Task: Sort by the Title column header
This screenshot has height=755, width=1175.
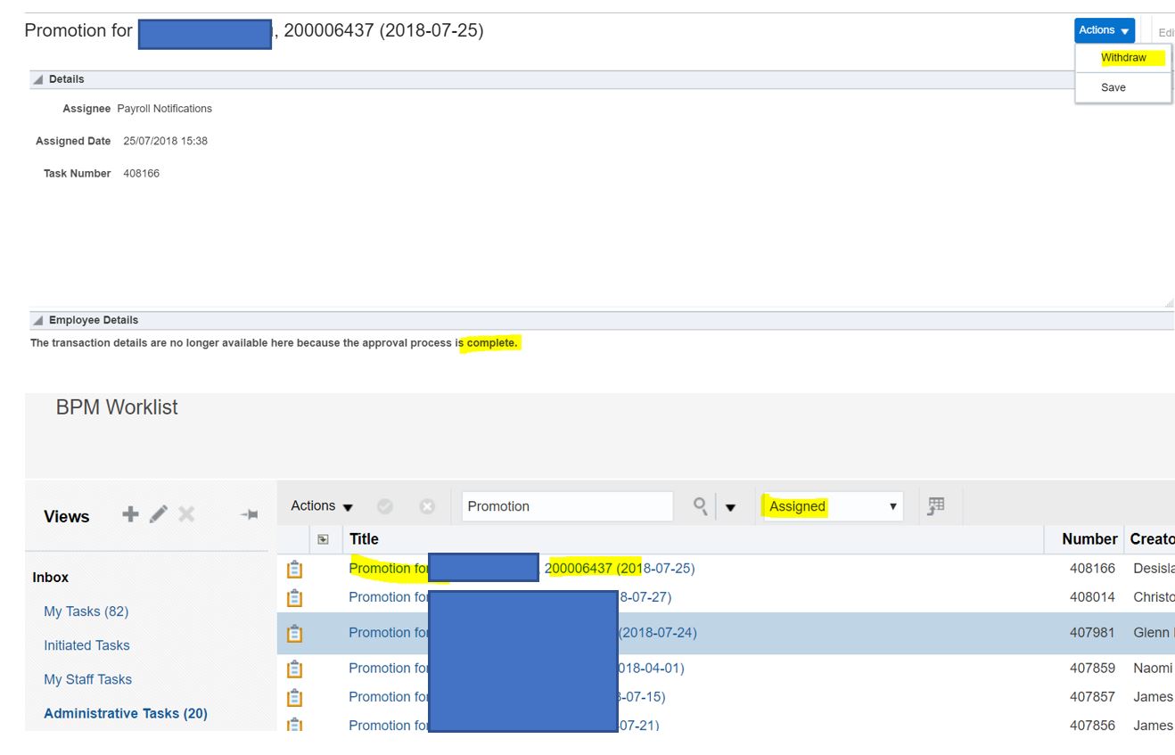Action: [x=364, y=539]
